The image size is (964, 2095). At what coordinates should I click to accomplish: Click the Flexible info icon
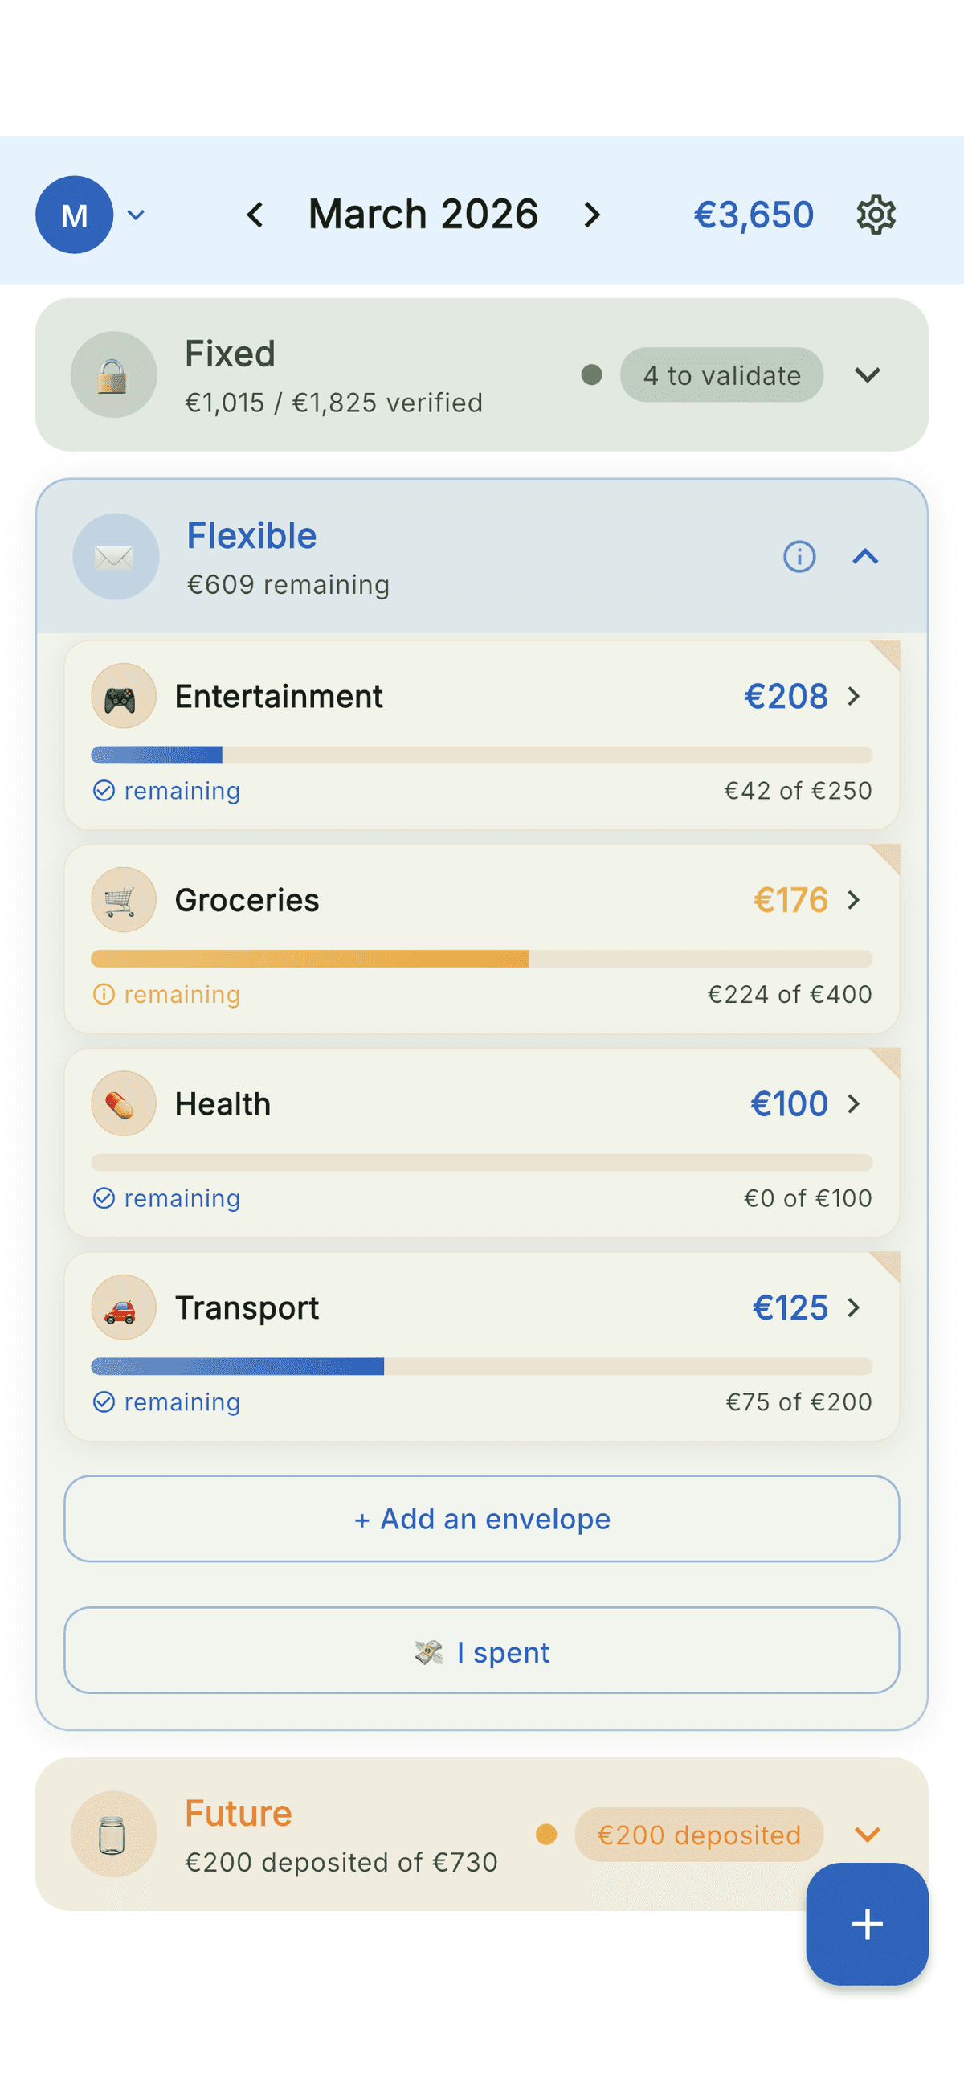pyautogui.click(x=799, y=557)
